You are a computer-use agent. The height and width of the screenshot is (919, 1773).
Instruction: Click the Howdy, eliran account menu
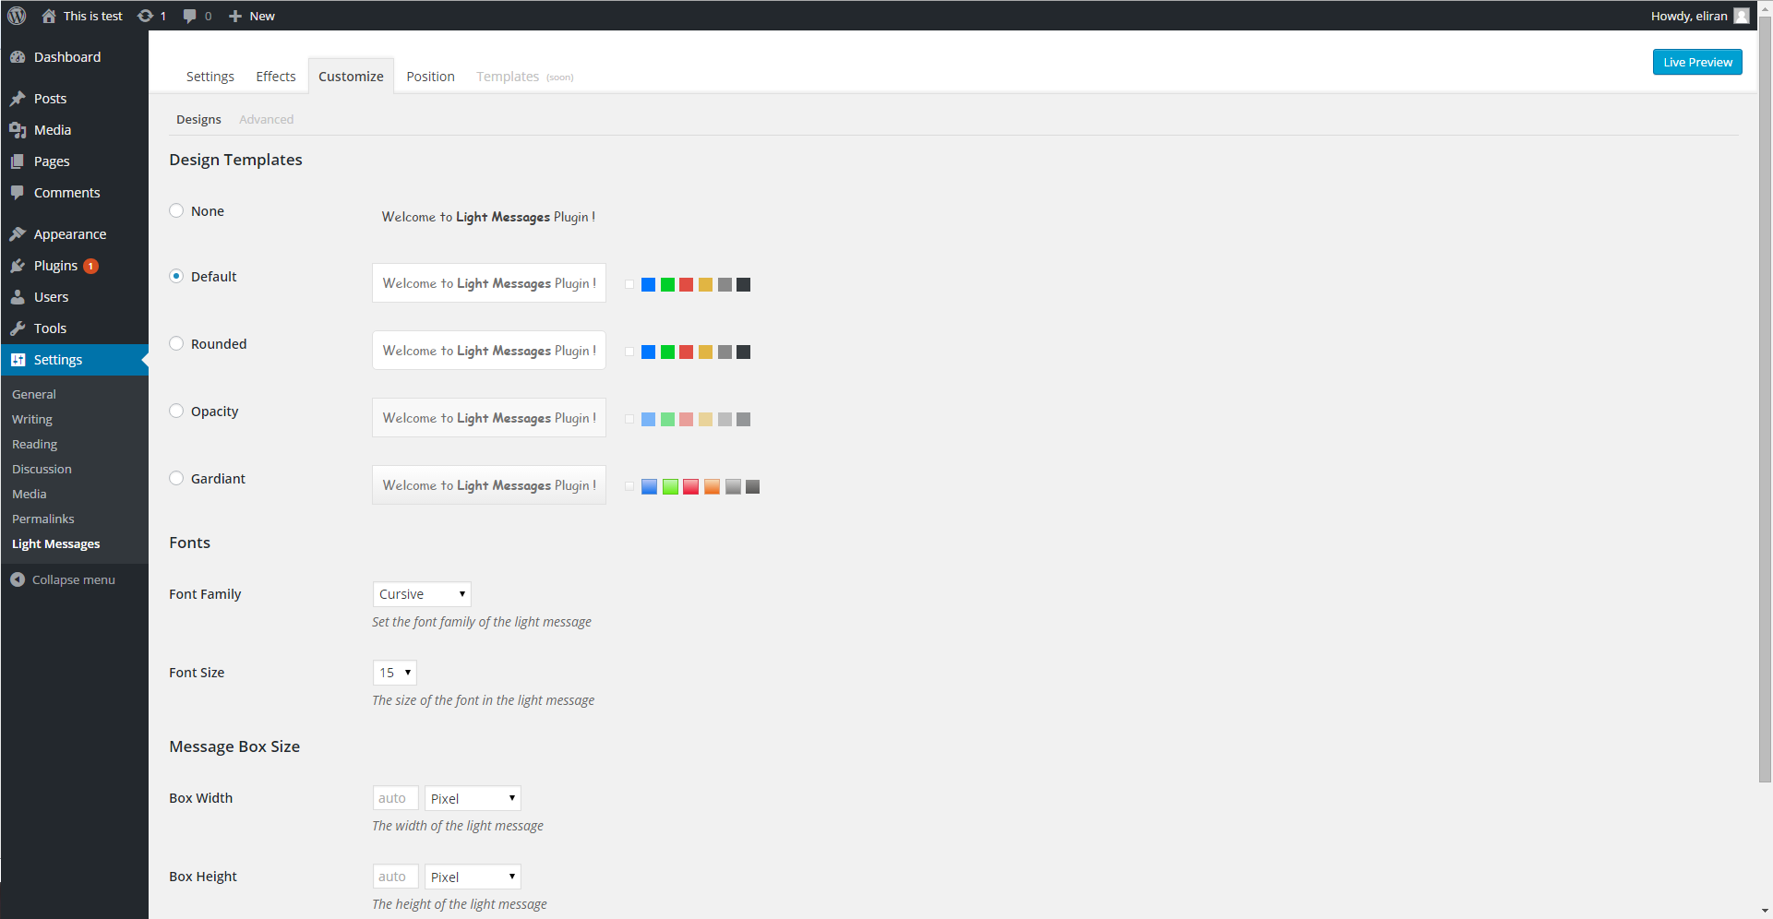[1699, 16]
